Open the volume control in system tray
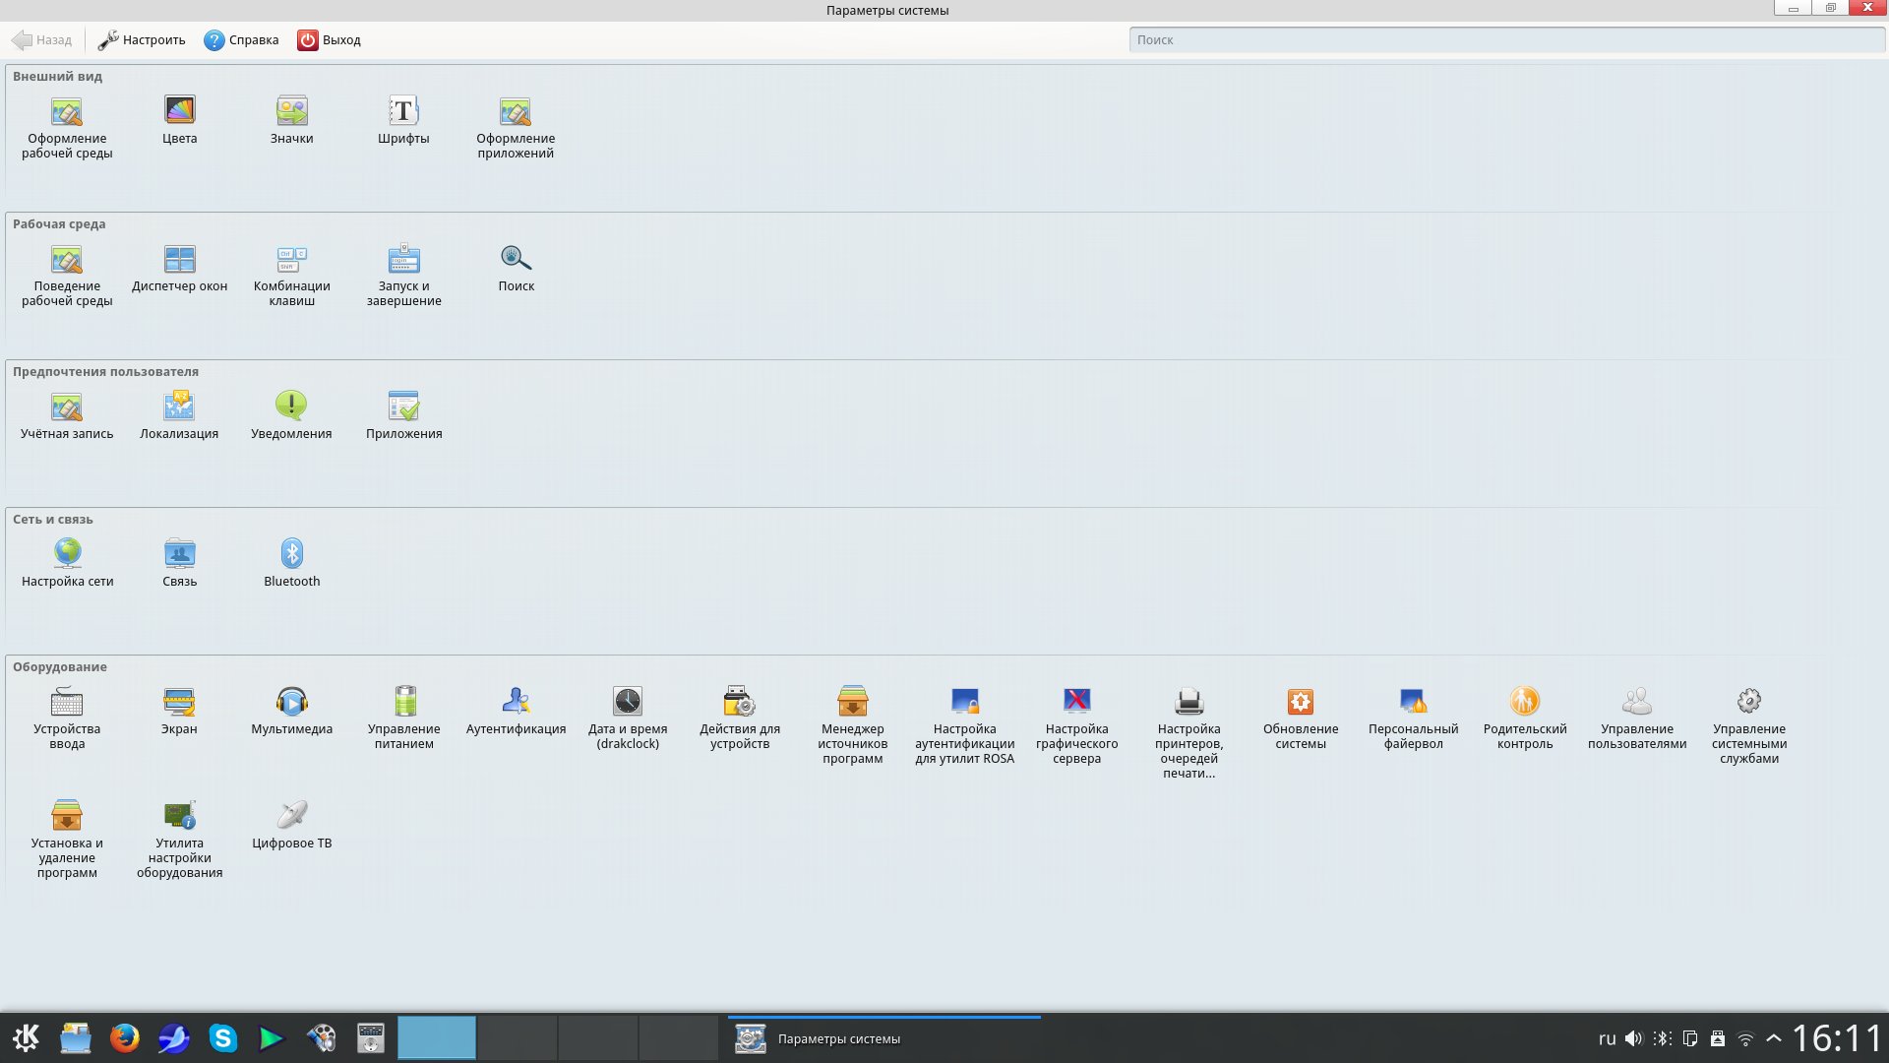The height and width of the screenshot is (1063, 1889). (x=1634, y=1038)
